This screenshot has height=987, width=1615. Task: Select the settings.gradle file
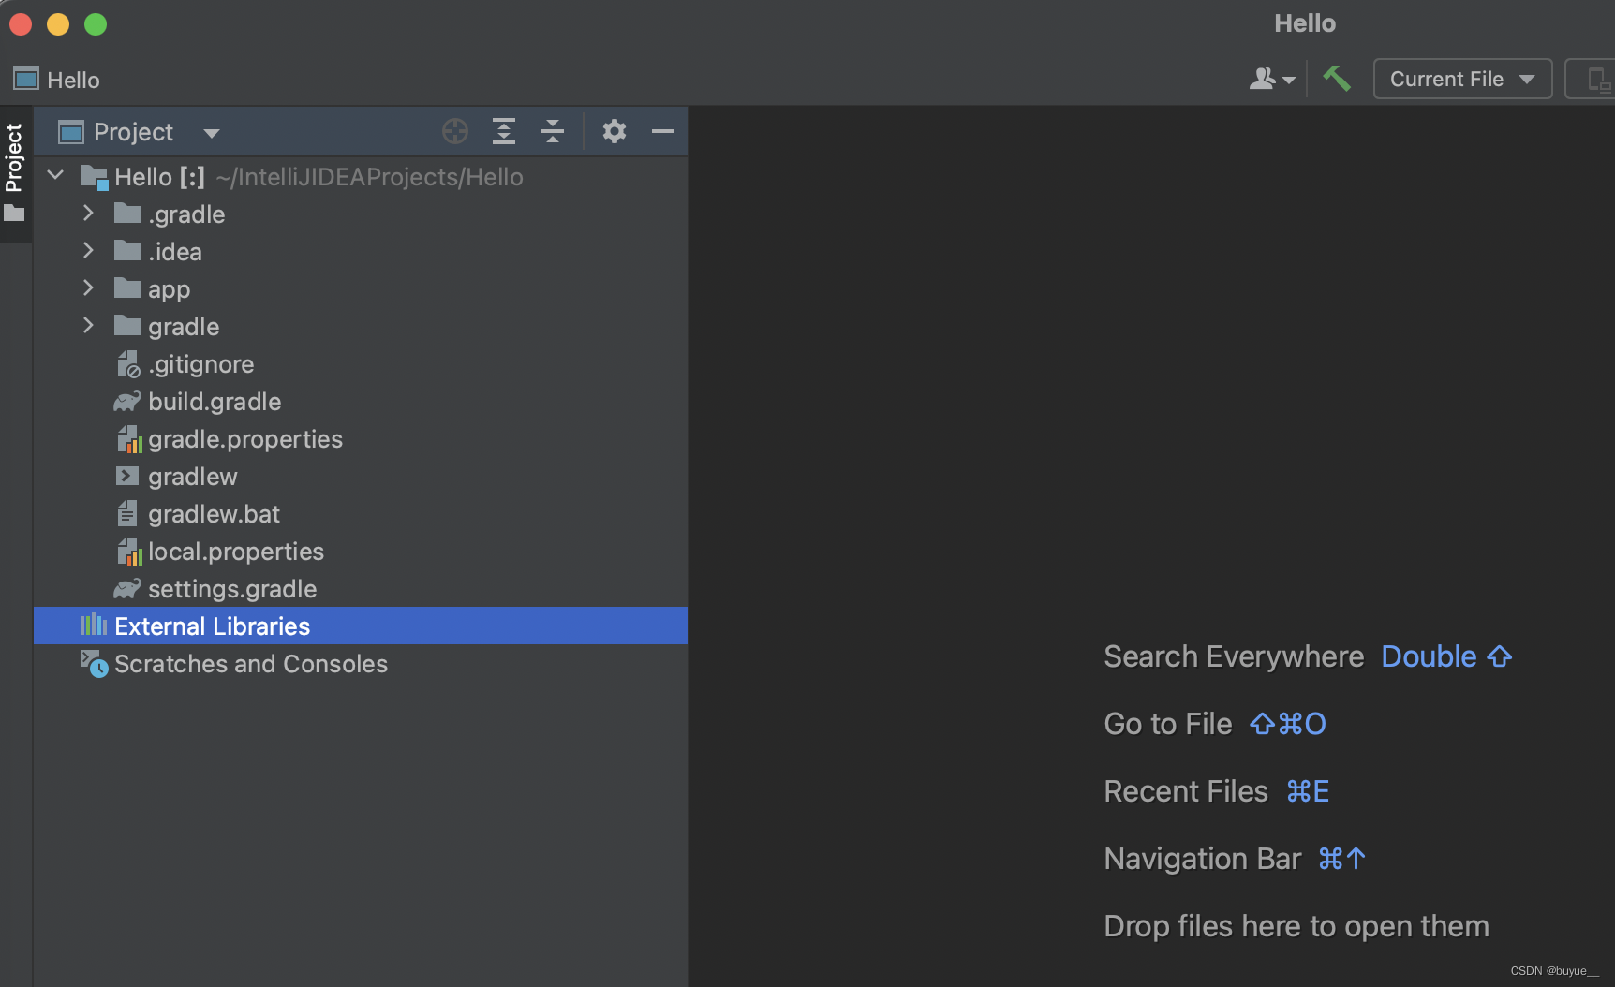coord(232,589)
